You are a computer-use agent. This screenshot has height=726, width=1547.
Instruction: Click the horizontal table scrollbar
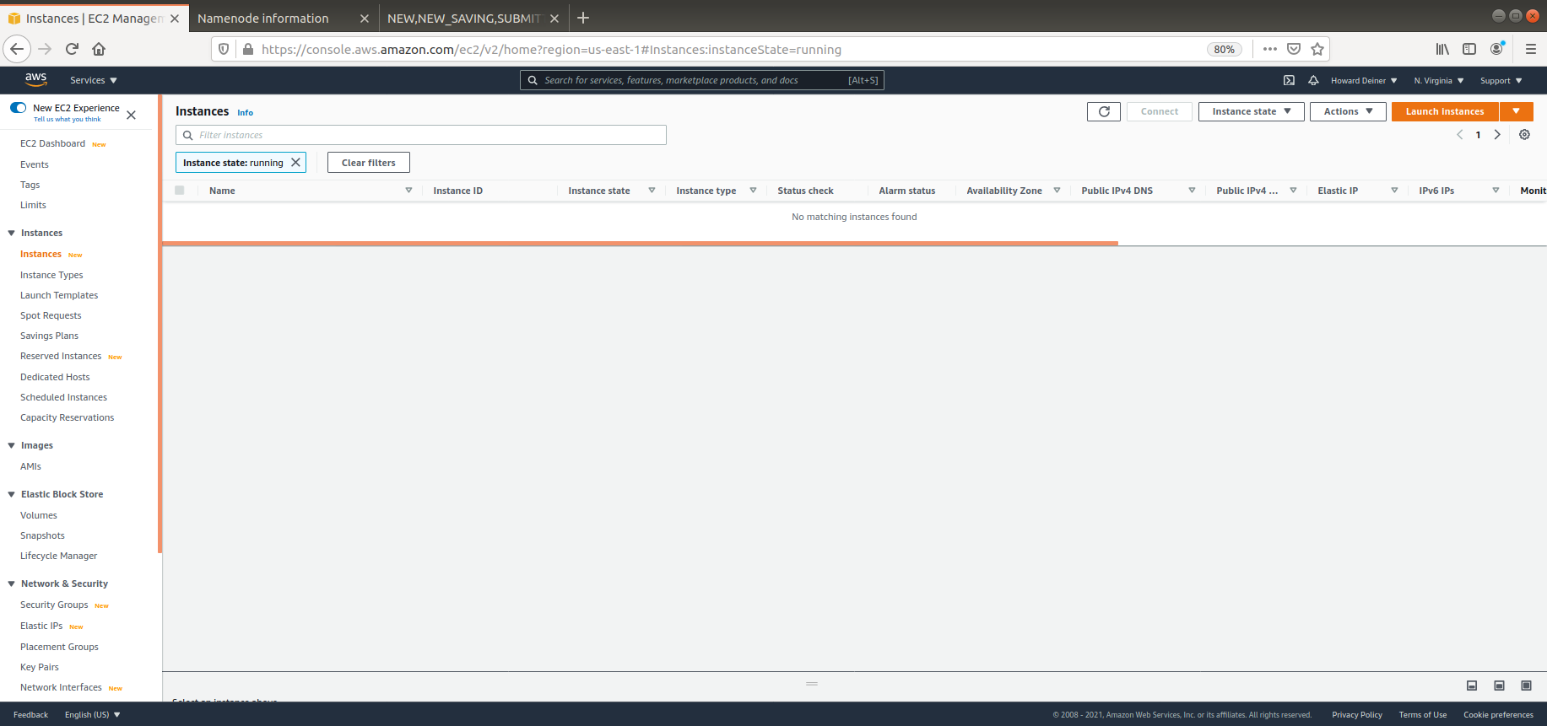[640, 243]
